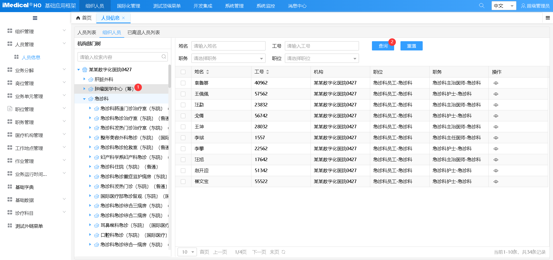Click the refresh icon in pagination bar

(x=283, y=252)
